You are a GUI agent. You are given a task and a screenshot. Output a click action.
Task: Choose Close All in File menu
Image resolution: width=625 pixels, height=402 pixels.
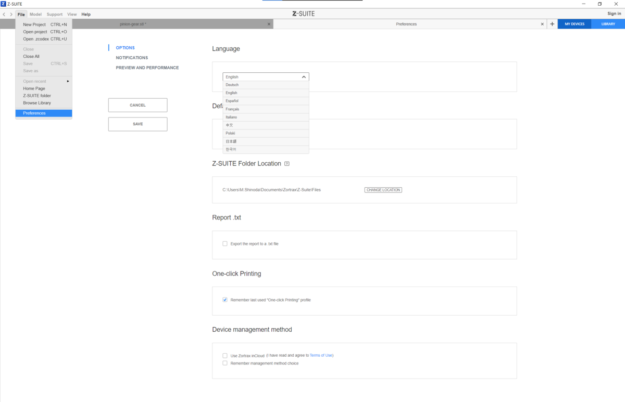(44, 56)
